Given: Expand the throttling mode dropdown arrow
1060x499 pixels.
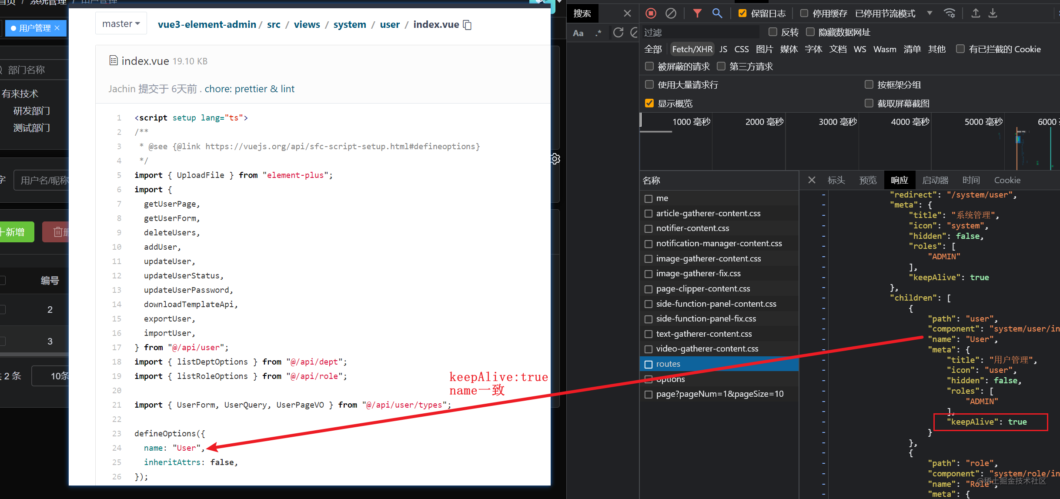Looking at the screenshot, I should 930,13.
